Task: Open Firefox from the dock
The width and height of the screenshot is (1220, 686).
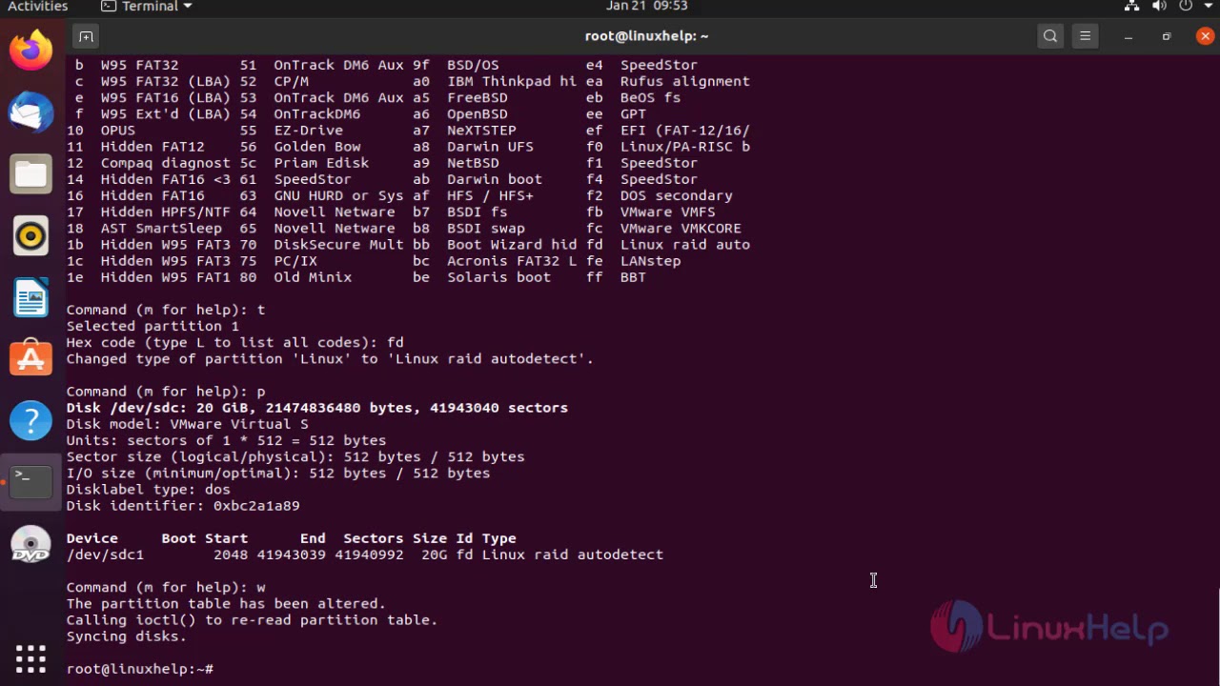Action: (x=30, y=50)
